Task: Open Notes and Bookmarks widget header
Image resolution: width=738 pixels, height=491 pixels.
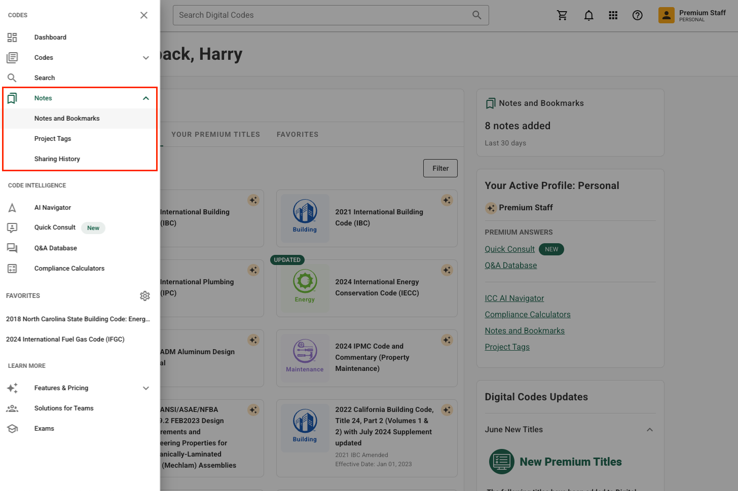Action: (534, 103)
